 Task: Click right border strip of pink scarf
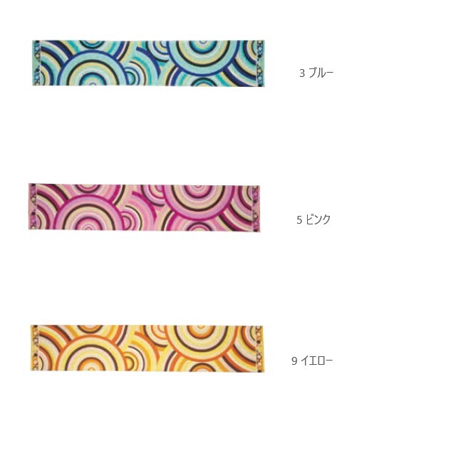pos(256,208)
